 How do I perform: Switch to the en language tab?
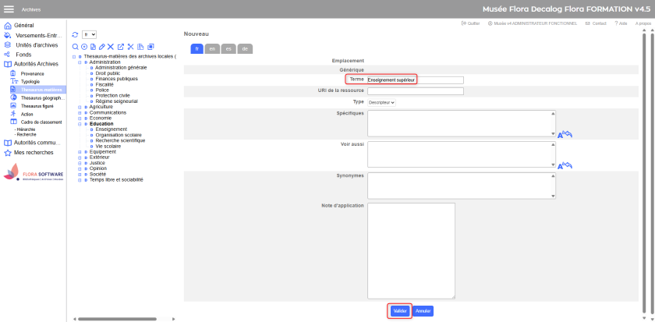coord(212,48)
